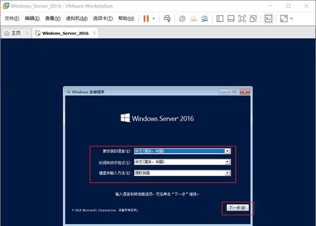Open the power options dropdown arrow
The width and height of the screenshot is (316, 226).
coord(154,19)
